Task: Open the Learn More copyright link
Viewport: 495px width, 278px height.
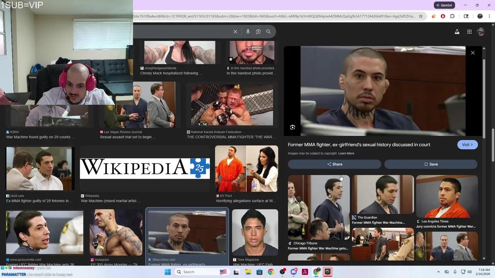Action: click(346, 153)
